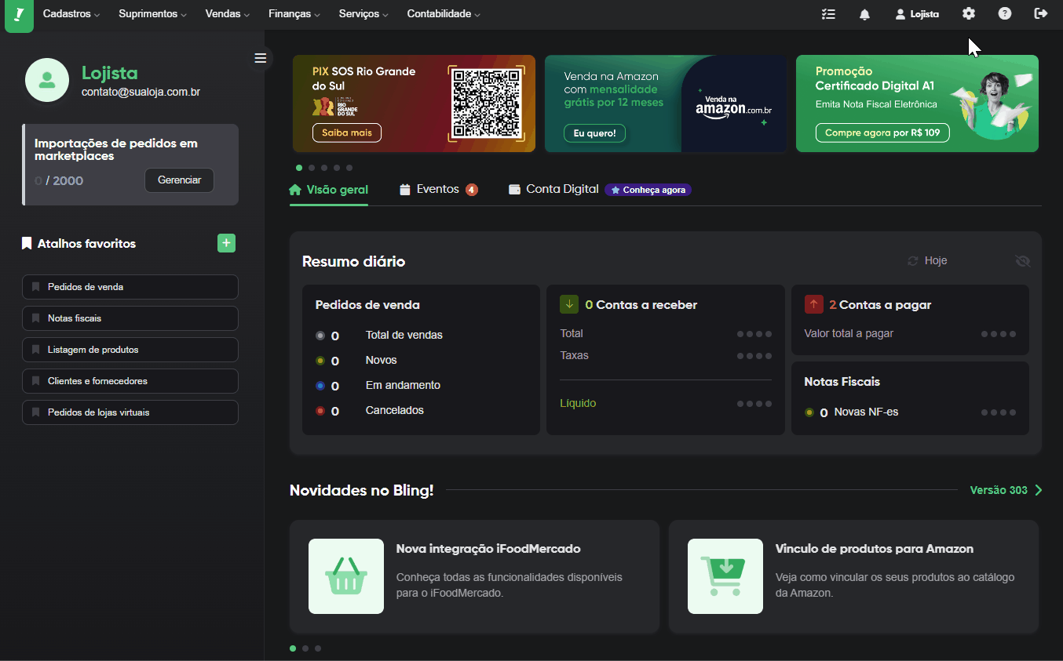1063x661 pixels.
Task: Click the Taxas row in Contas a receber
Action: (x=666, y=356)
